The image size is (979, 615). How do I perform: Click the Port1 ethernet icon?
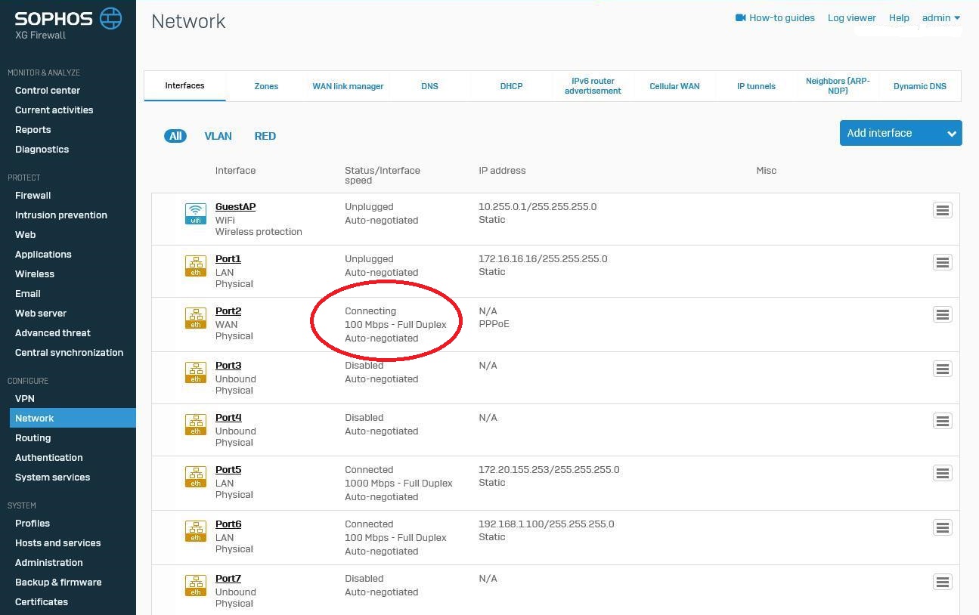(196, 265)
